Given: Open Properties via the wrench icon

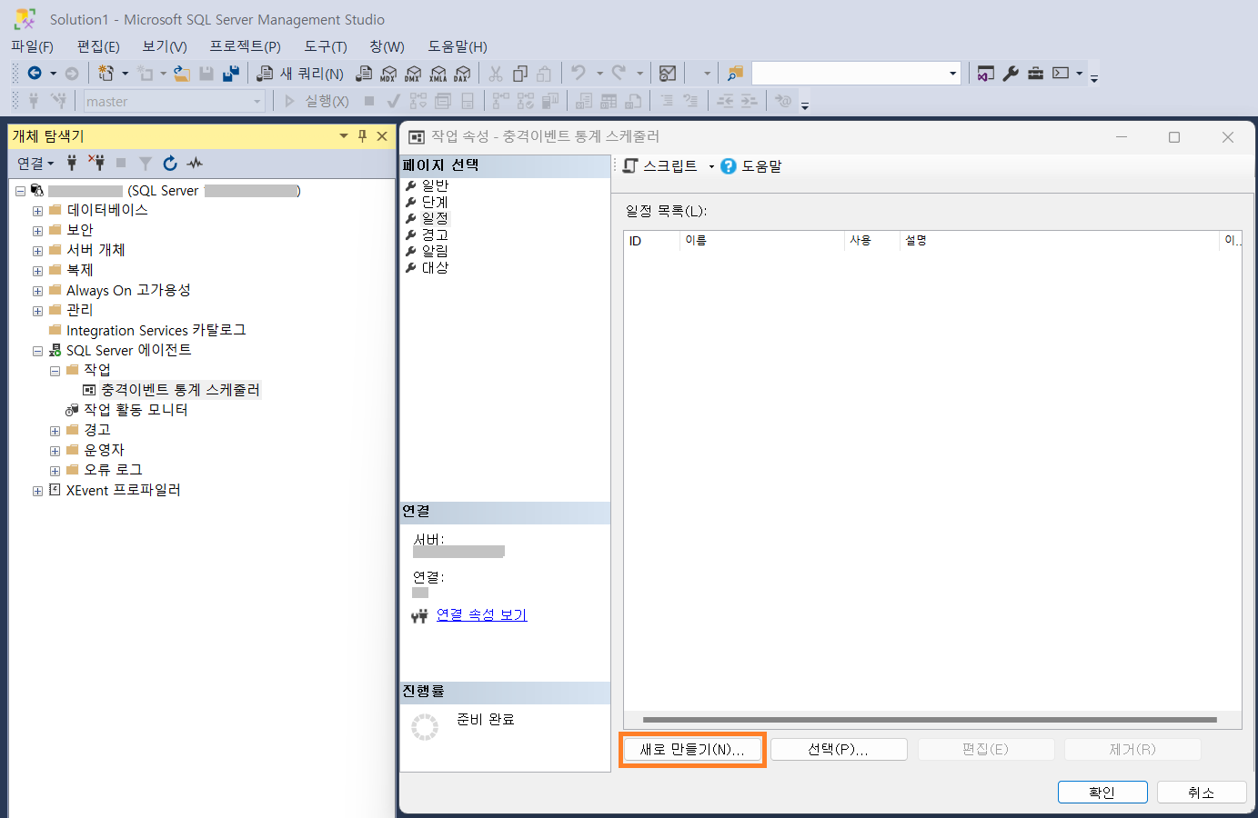Looking at the screenshot, I should coord(1011,74).
